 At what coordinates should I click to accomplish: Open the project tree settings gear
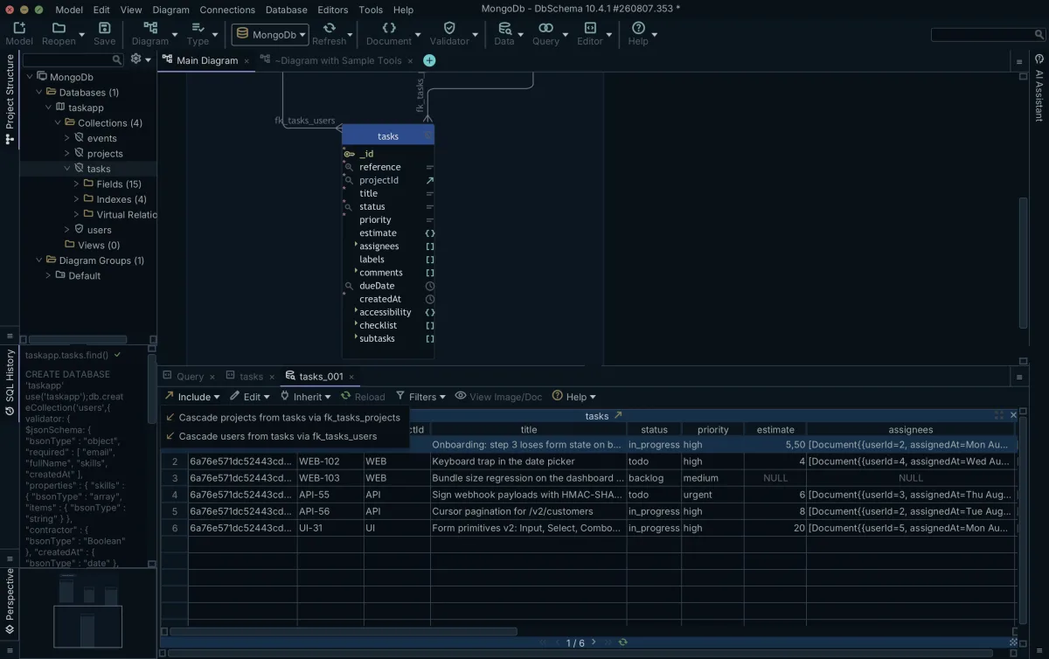pyautogui.click(x=135, y=59)
